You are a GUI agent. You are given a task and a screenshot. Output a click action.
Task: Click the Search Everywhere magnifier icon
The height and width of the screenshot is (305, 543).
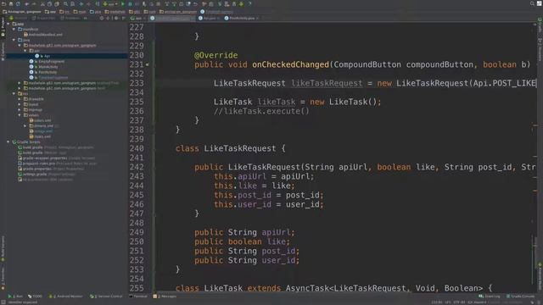click(532, 3)
